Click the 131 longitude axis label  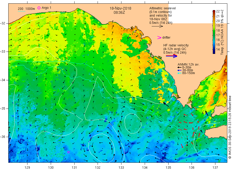tap(74, 168)
